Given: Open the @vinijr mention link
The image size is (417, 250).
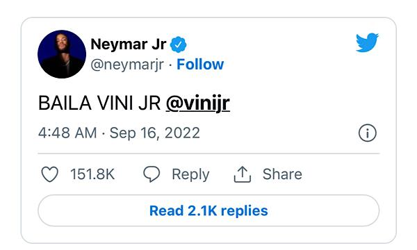Looking at the screenshot, I should 198,103.
